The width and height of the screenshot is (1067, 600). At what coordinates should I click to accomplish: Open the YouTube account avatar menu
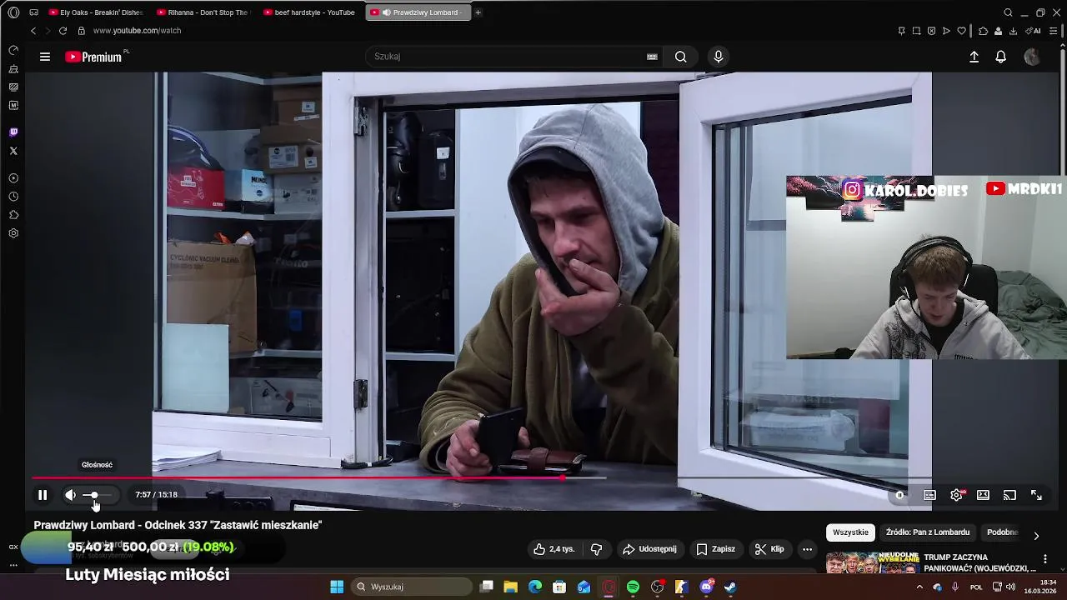click(1032, 57)
